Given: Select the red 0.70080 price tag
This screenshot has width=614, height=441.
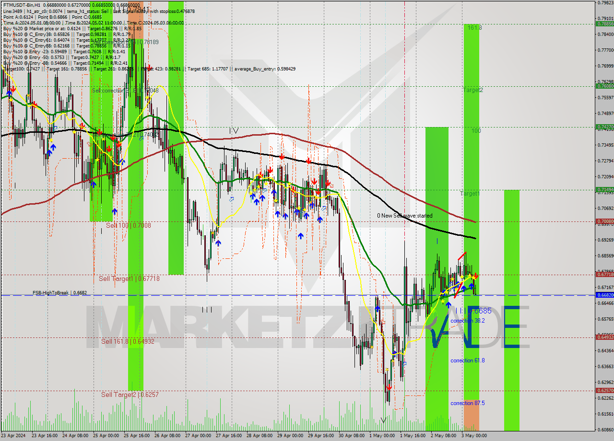Looking at the screenshot, I should tap(604, 221).
